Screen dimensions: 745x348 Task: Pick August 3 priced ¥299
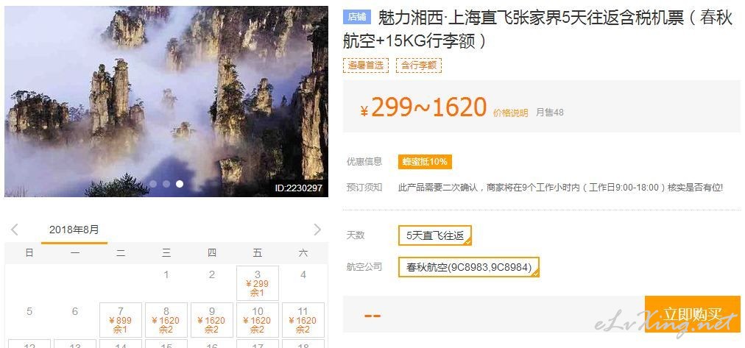pos(257,283)
